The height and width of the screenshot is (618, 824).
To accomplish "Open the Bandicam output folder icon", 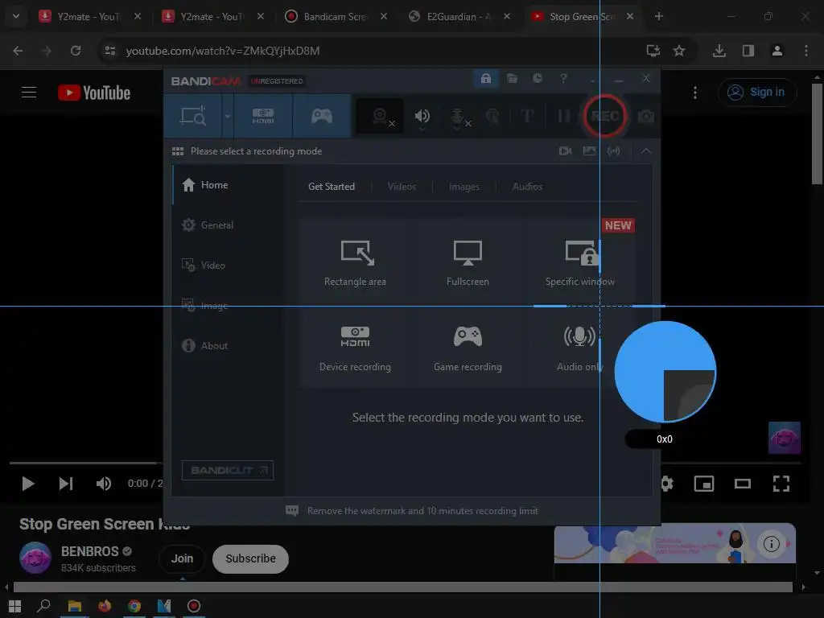I will pos(512,79).
